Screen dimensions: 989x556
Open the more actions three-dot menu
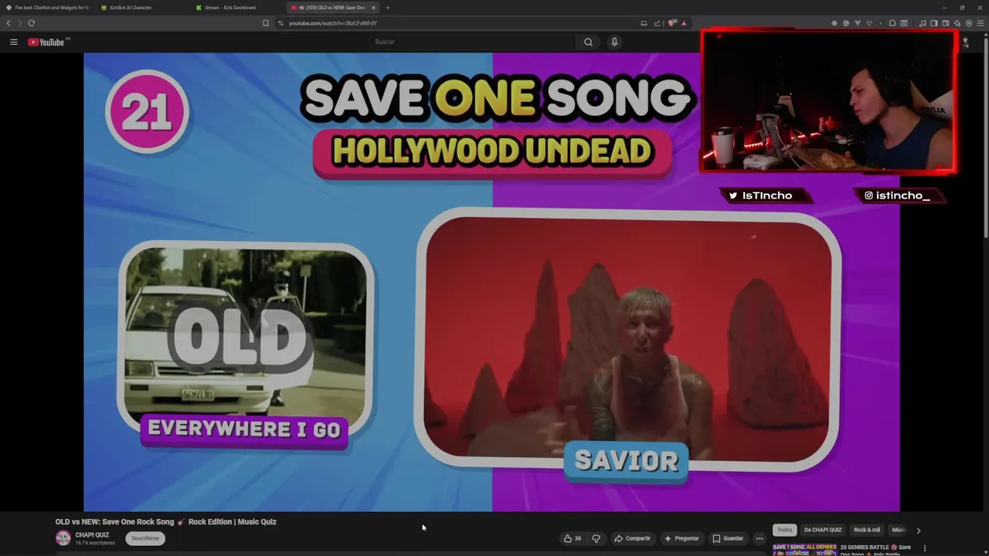click(x=760, y=538)
